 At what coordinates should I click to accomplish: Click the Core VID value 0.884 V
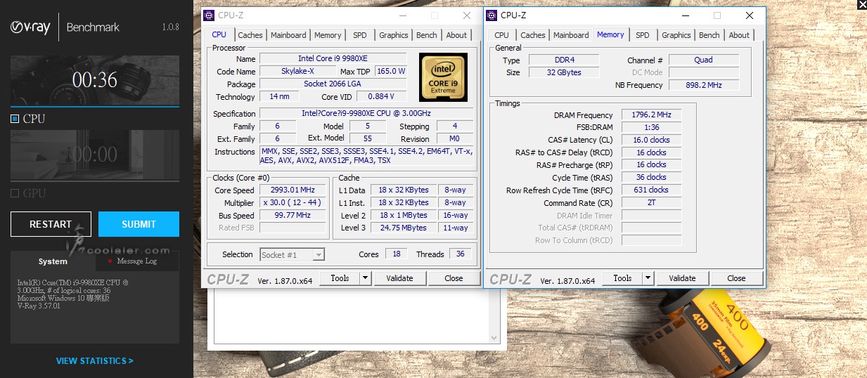[382, 96]
